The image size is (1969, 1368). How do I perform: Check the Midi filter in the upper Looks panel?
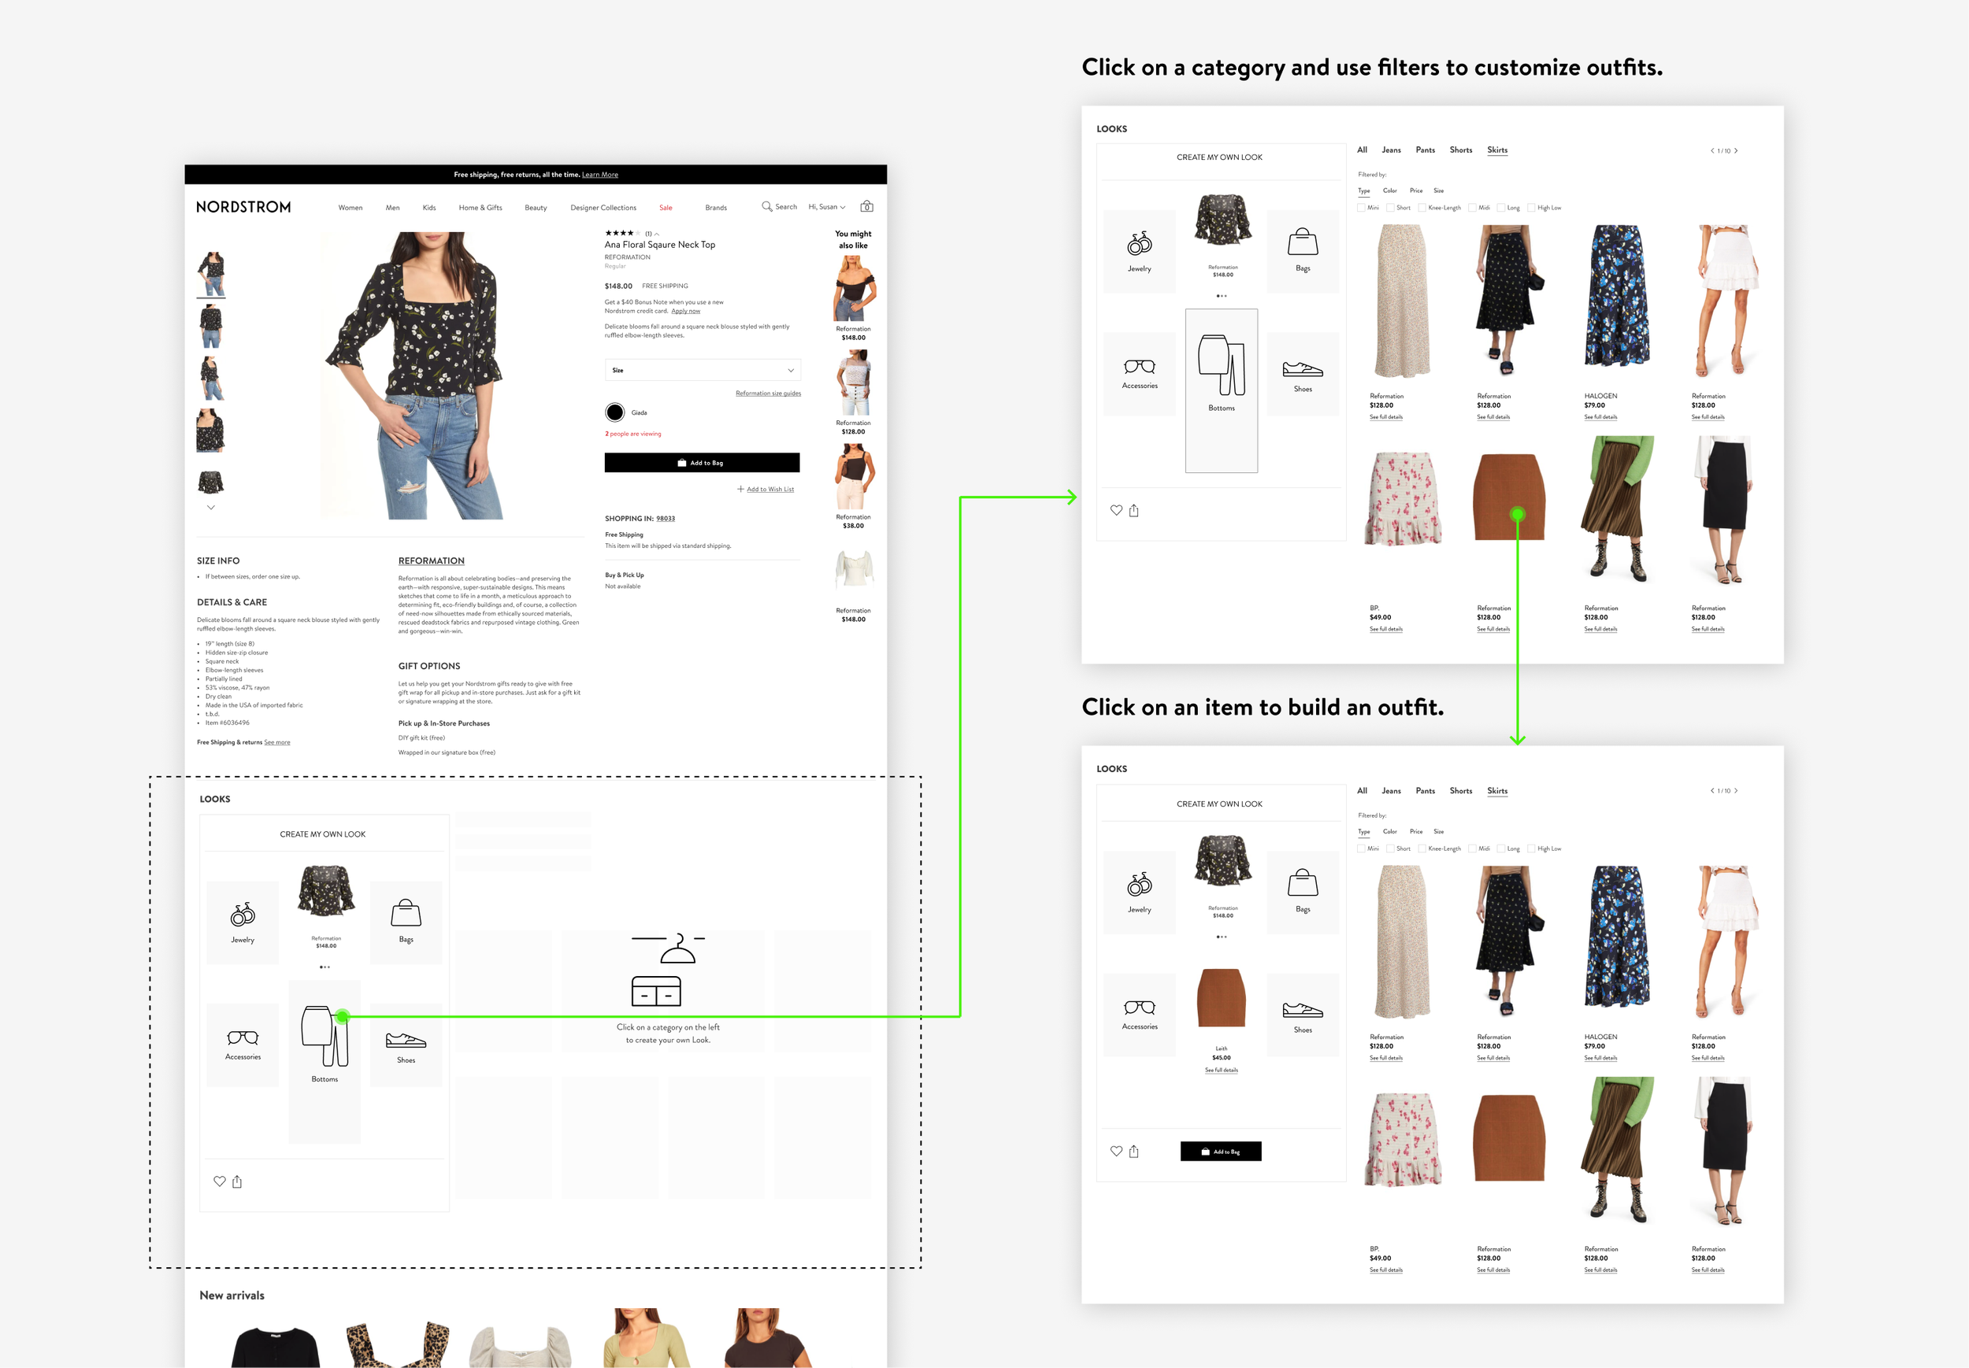tap(1473, 208)
